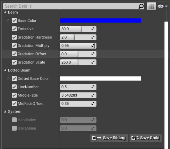Open the property matrix grid view
The width and height of the screenshot is (170, 149).
[x=152, y=6]
